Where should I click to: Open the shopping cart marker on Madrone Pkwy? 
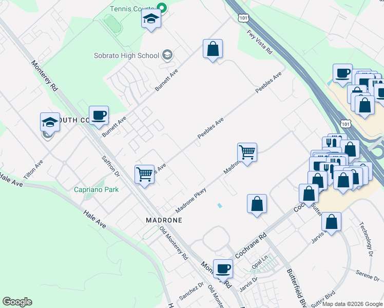tap(247, 153)
